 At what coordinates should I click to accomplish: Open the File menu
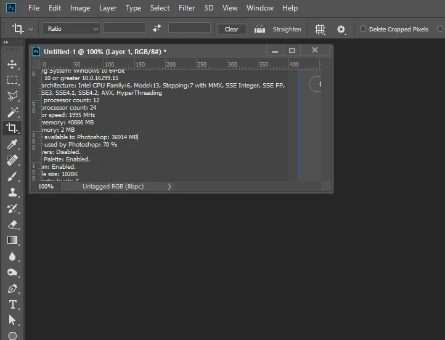[x=34, y=8]
